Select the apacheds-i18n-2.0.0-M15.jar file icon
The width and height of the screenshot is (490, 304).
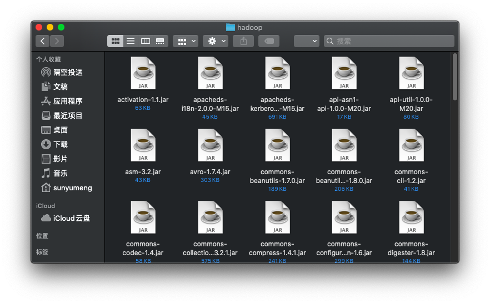tap(211, 73)
